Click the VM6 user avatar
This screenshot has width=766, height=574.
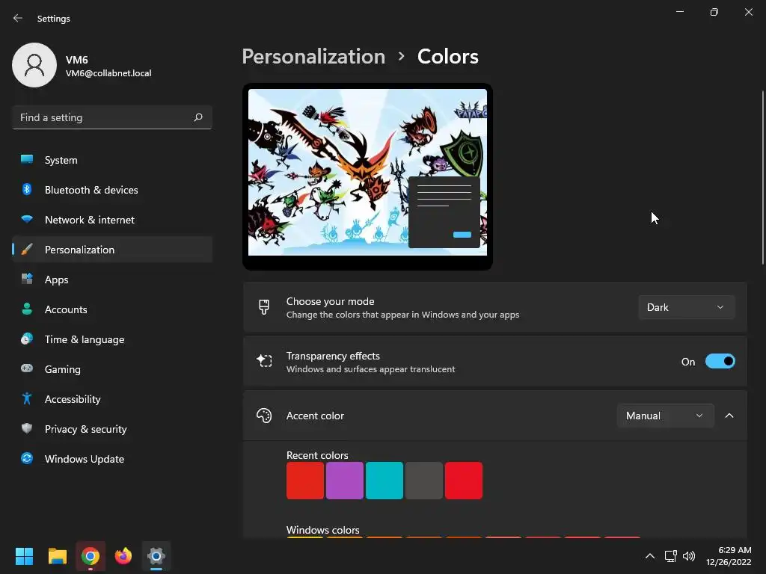point(34,65)
